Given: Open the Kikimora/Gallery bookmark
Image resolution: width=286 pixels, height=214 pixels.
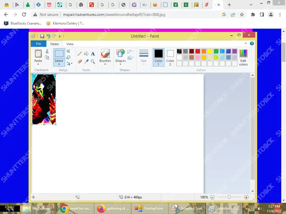Looking at the screenshot, I should [x=65, y=23].
